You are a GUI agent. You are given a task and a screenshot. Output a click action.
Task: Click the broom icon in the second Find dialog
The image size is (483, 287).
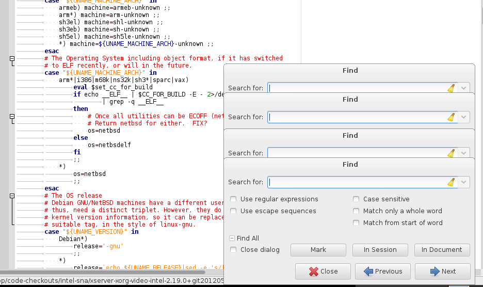point(451,117)
